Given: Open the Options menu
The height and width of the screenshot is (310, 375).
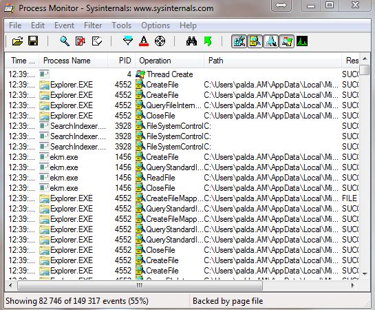Looking at the screenshot, I should point(156,25).
